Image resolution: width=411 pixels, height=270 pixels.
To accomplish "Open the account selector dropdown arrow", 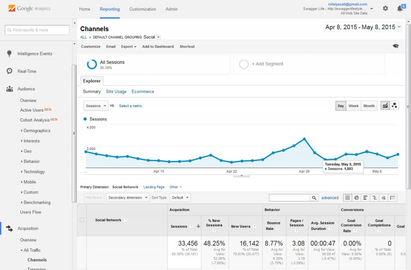I will [372, 9].
